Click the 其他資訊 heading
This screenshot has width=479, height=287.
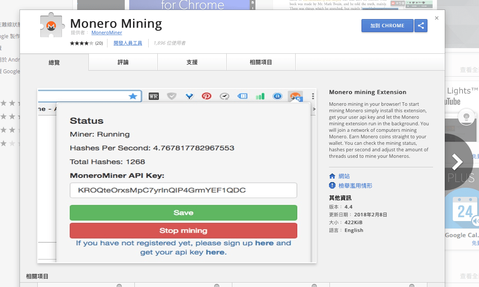click(x=340, y=198)
